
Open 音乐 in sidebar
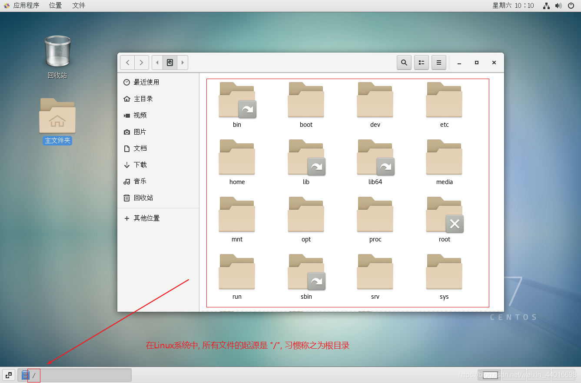pyautogui.click(x=158, y=181)
